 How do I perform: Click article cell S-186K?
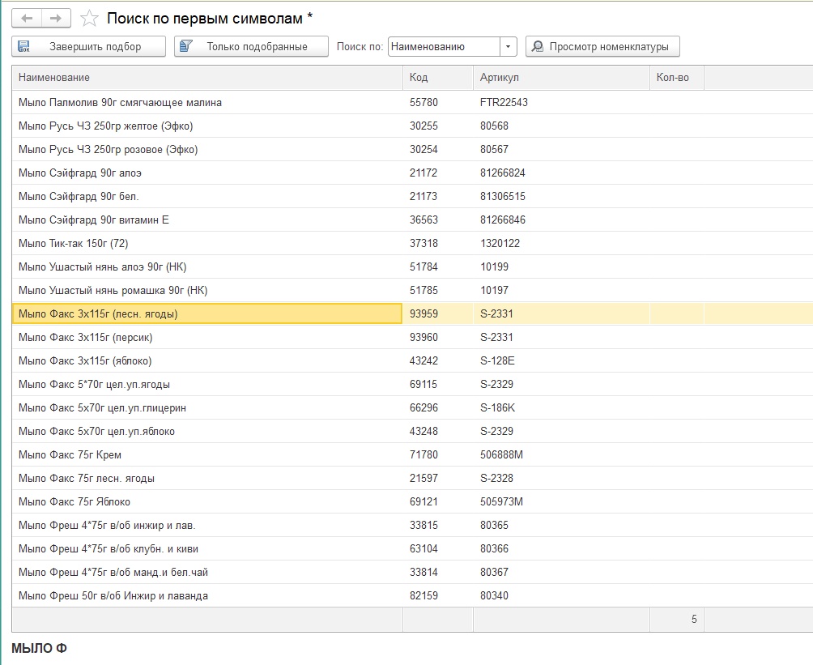(x=561, y=407)
